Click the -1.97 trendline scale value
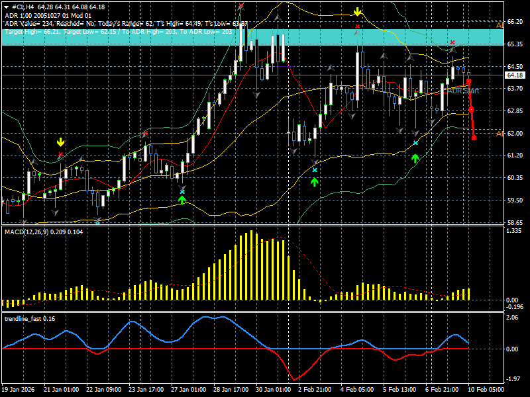Image resolution: width=530 pixels, height=397 pixels. click(513, 379)
